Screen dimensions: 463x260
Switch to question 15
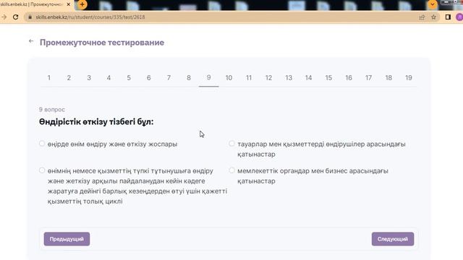tap(328, 78)
